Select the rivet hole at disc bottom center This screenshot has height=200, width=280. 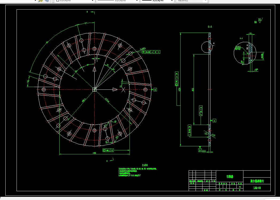[95, 130]
